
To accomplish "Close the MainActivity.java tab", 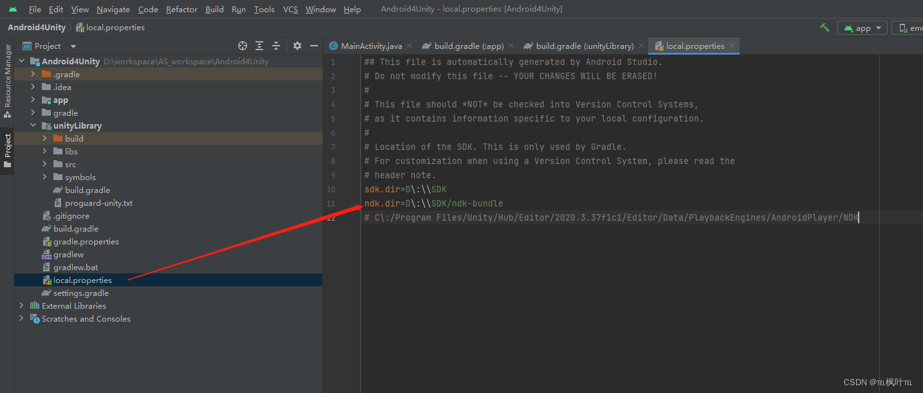I will [x=410, y=46].
